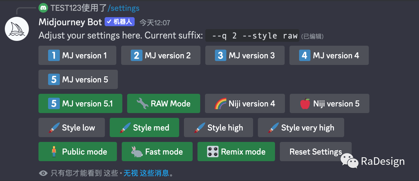The image size is (419, 181).
Task: Select MJ version 5 button
Action: (x=78, y=79)
